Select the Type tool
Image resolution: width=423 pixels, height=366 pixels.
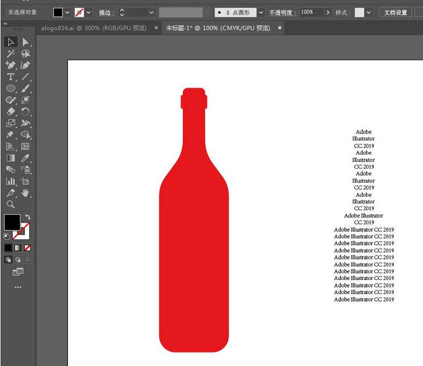click(11, 77)
